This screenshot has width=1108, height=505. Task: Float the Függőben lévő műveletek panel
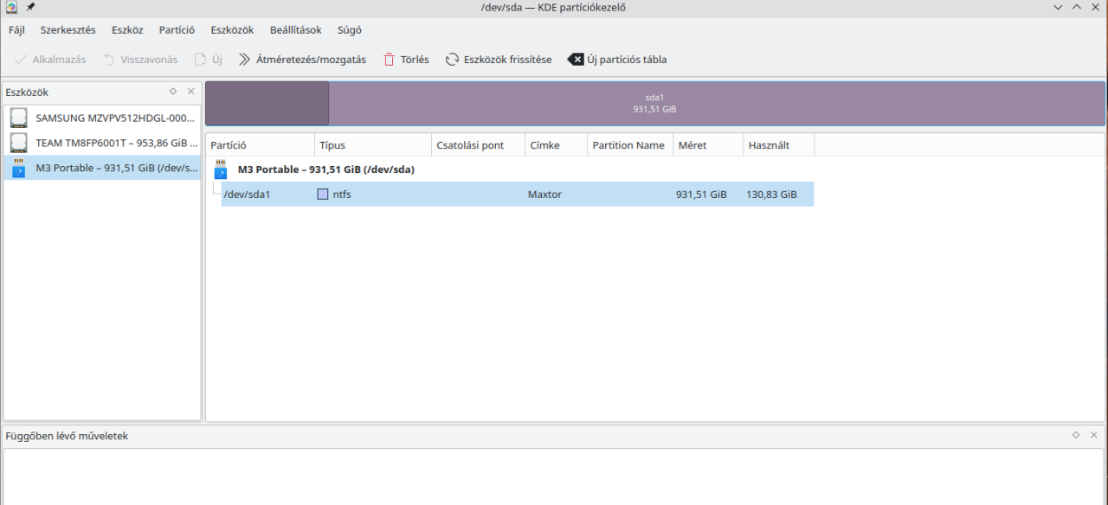1076,435
